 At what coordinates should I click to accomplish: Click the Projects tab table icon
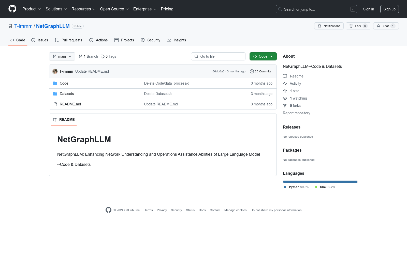[x=117, y=40]
